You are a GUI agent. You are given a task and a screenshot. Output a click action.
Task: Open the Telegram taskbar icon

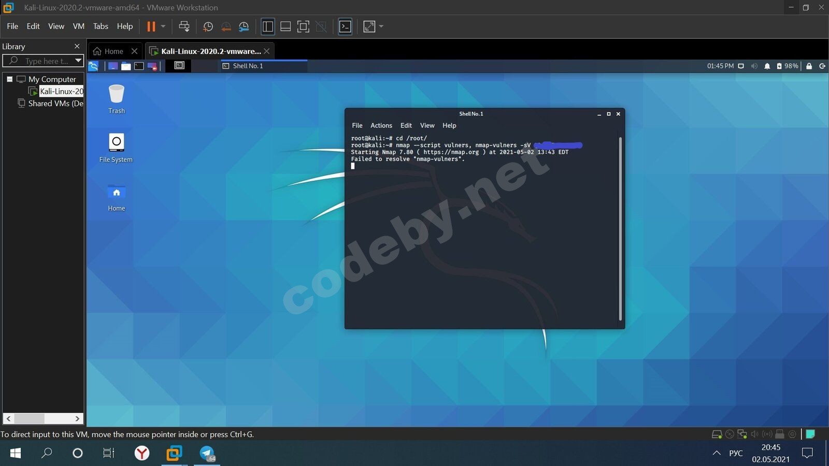tap(207, 453)
